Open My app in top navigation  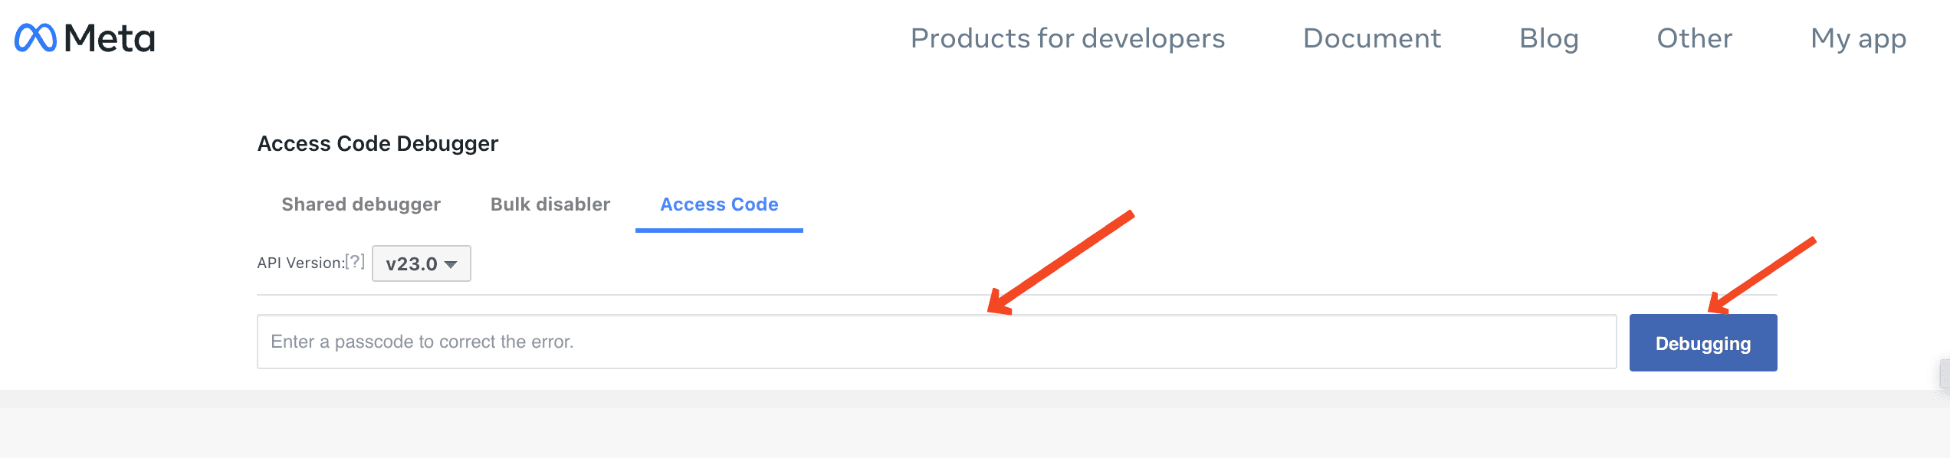[1858, 38]
